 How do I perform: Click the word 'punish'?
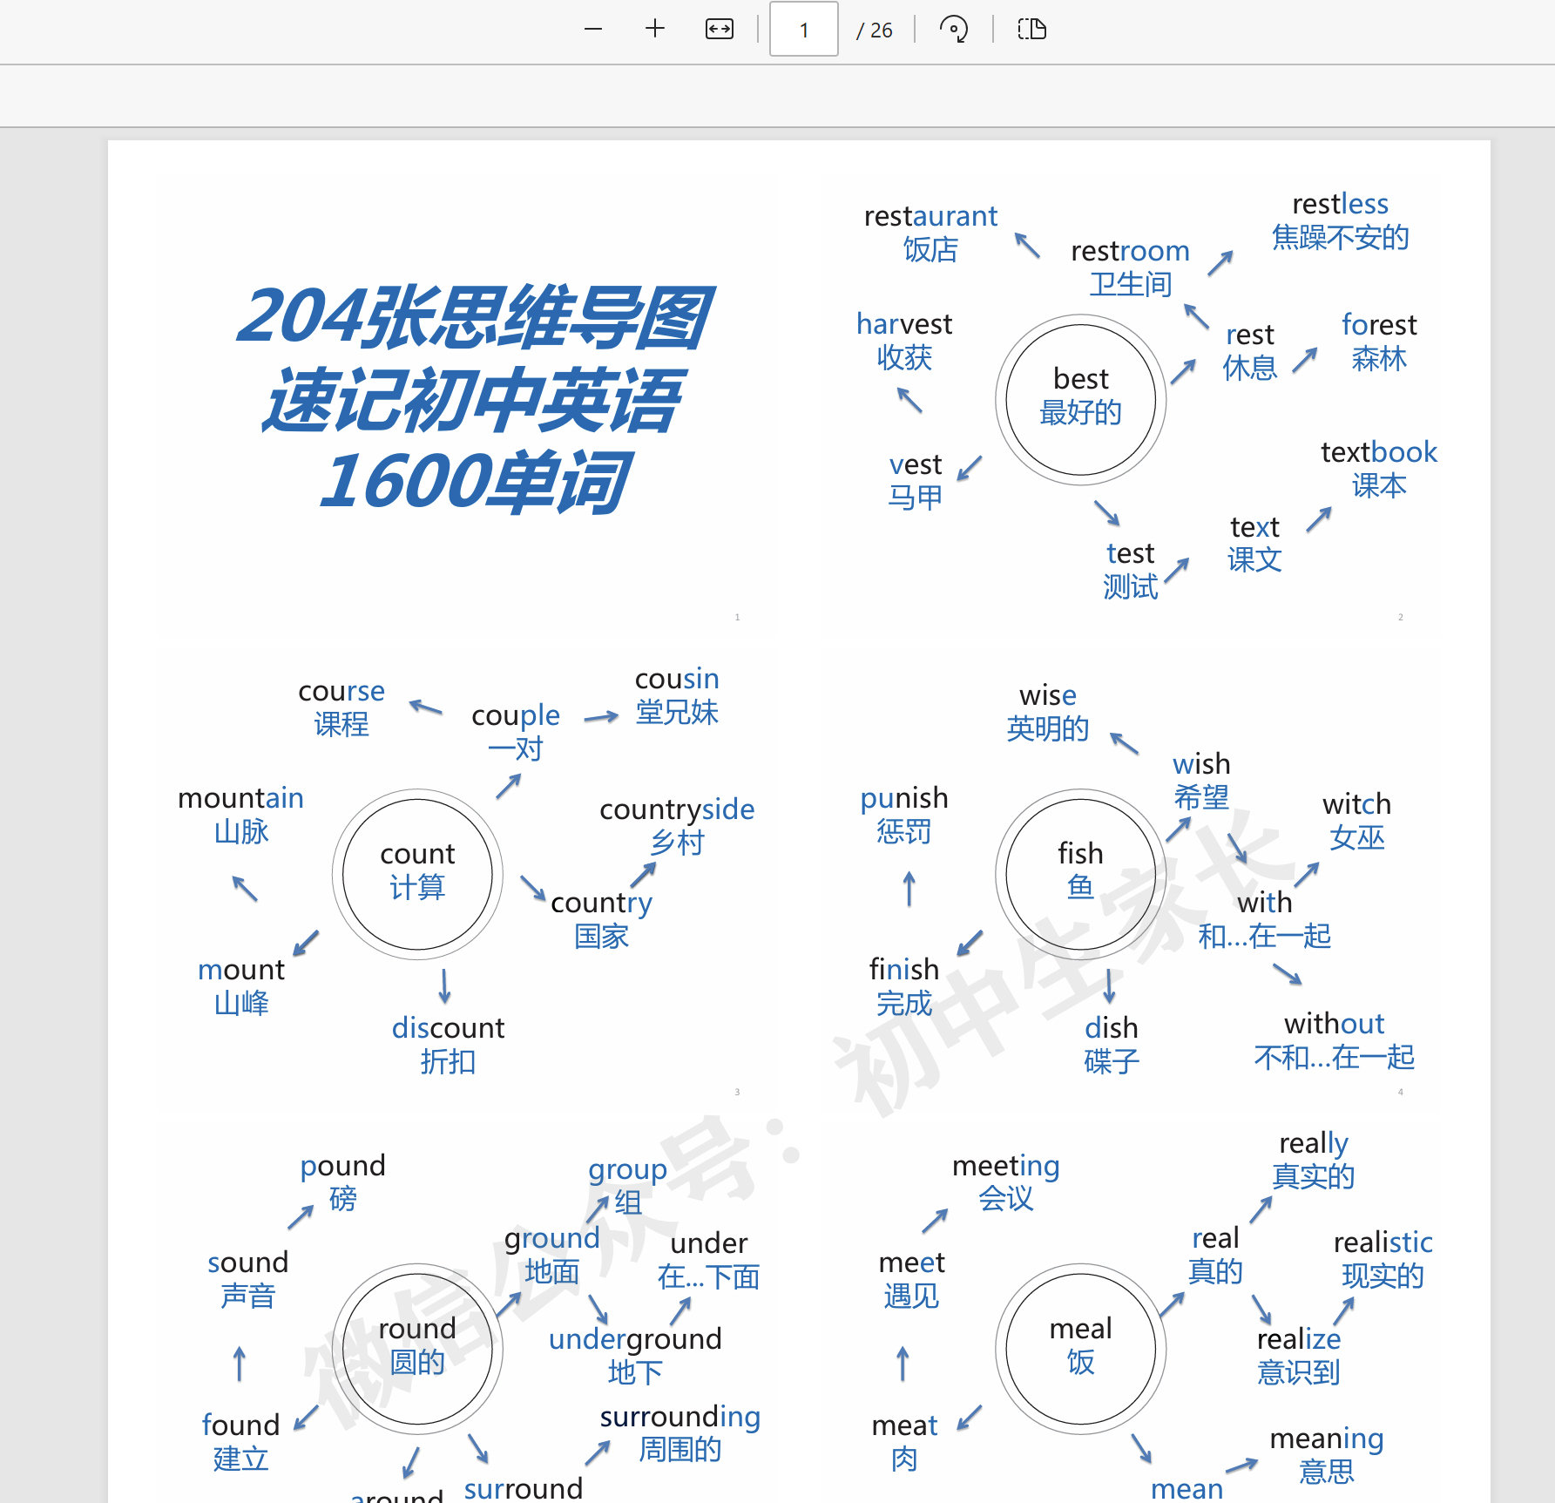coord(904,799)
